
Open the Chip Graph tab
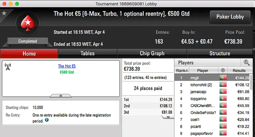click(x=152, y=54)
